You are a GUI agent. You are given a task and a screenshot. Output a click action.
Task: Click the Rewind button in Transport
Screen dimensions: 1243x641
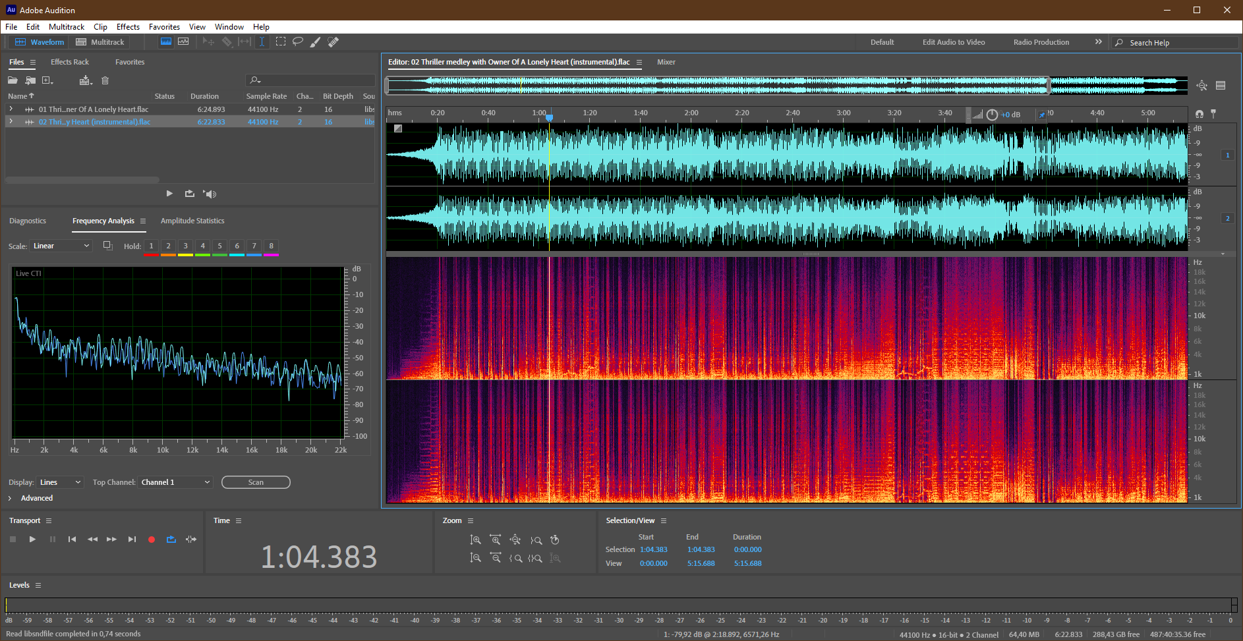point(92,540)
